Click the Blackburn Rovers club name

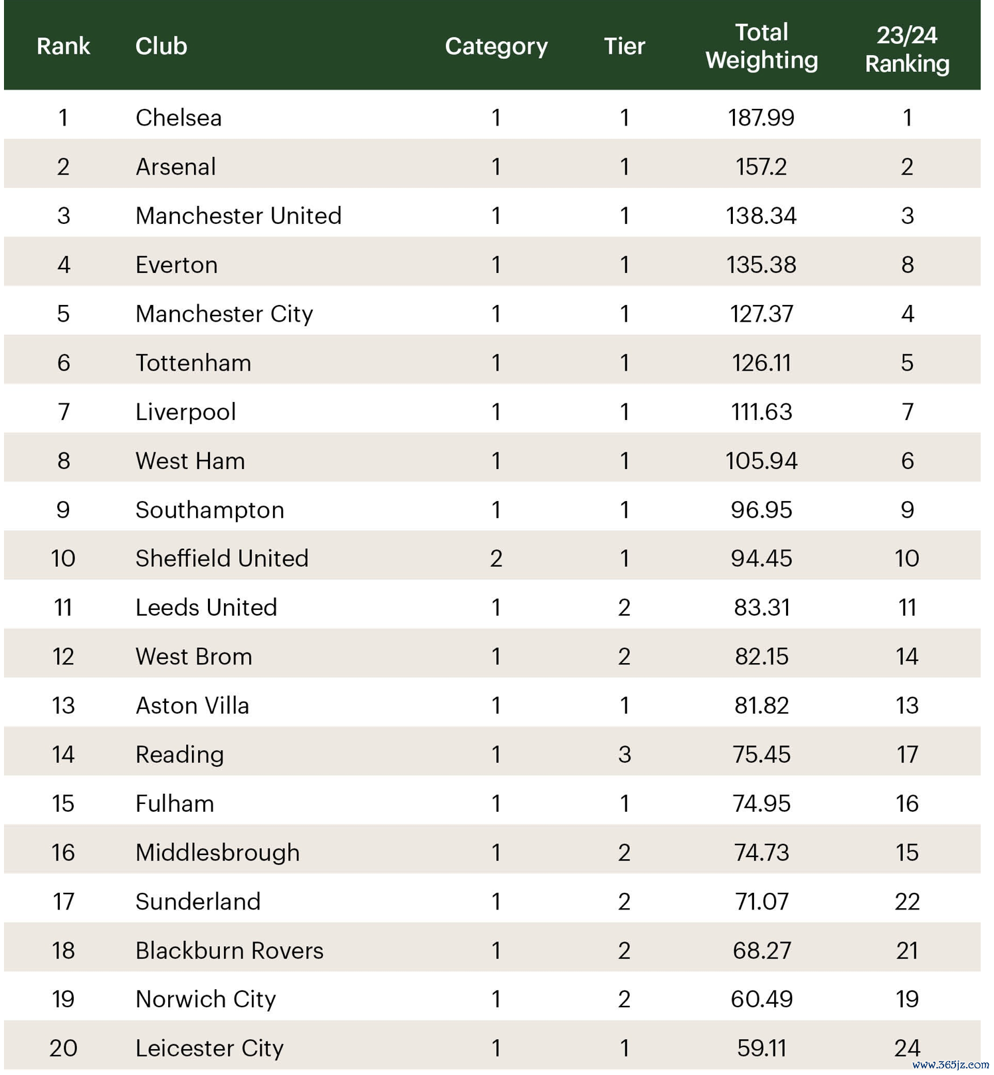point(229,951)
